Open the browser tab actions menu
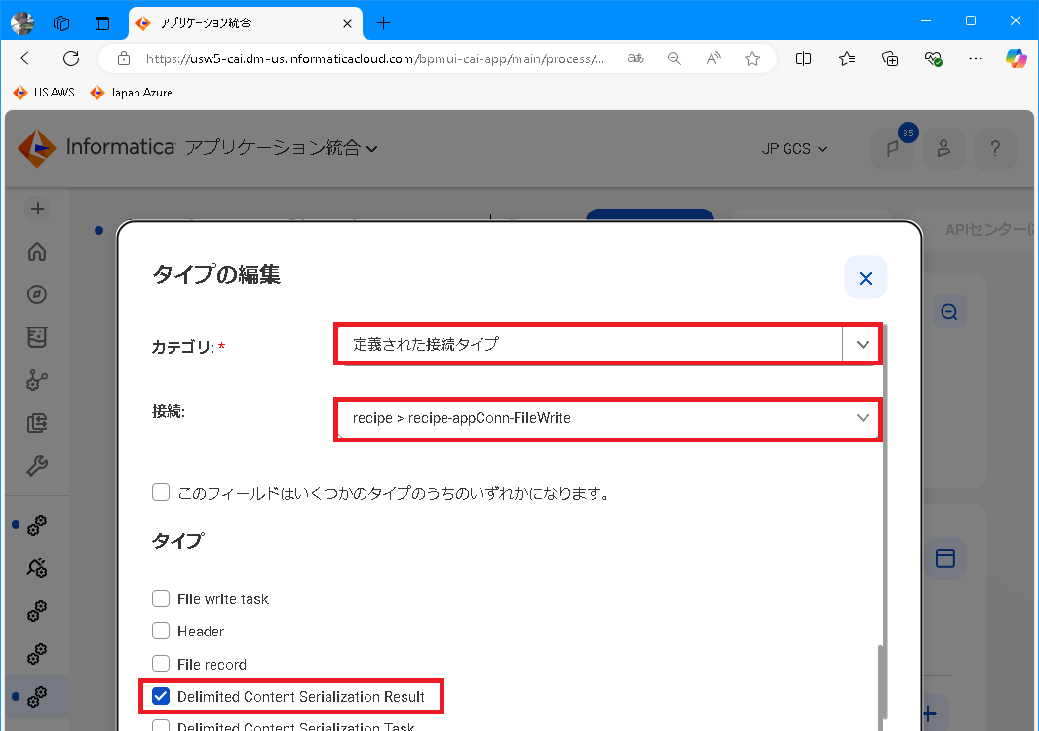Screen dimensions: 1039x731 102,23
